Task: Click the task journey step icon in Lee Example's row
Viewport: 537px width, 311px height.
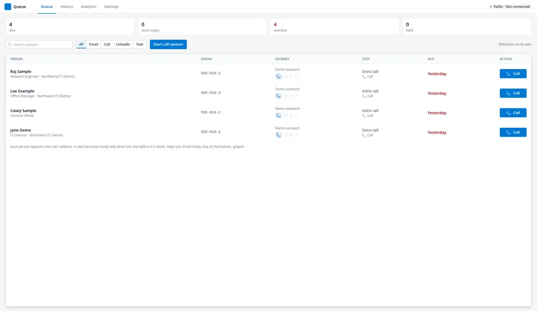Action: (x=297, y=96)
